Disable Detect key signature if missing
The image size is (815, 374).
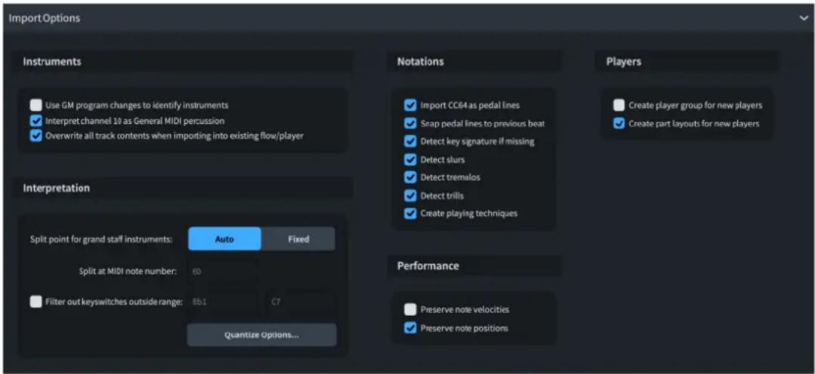point(410,141)
